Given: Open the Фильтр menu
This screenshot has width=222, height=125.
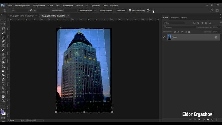Looking at the screenshot, I should pos(79,6).
